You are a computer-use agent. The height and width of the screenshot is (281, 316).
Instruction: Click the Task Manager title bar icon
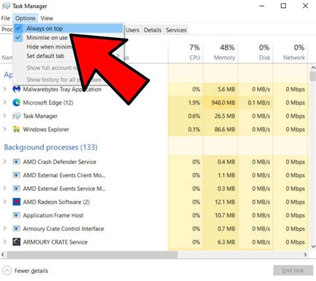[x=6, y=6]
